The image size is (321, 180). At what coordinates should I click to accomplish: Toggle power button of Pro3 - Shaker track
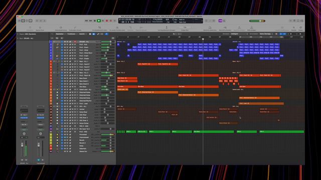pyautogui.click(x=62, y=58)
